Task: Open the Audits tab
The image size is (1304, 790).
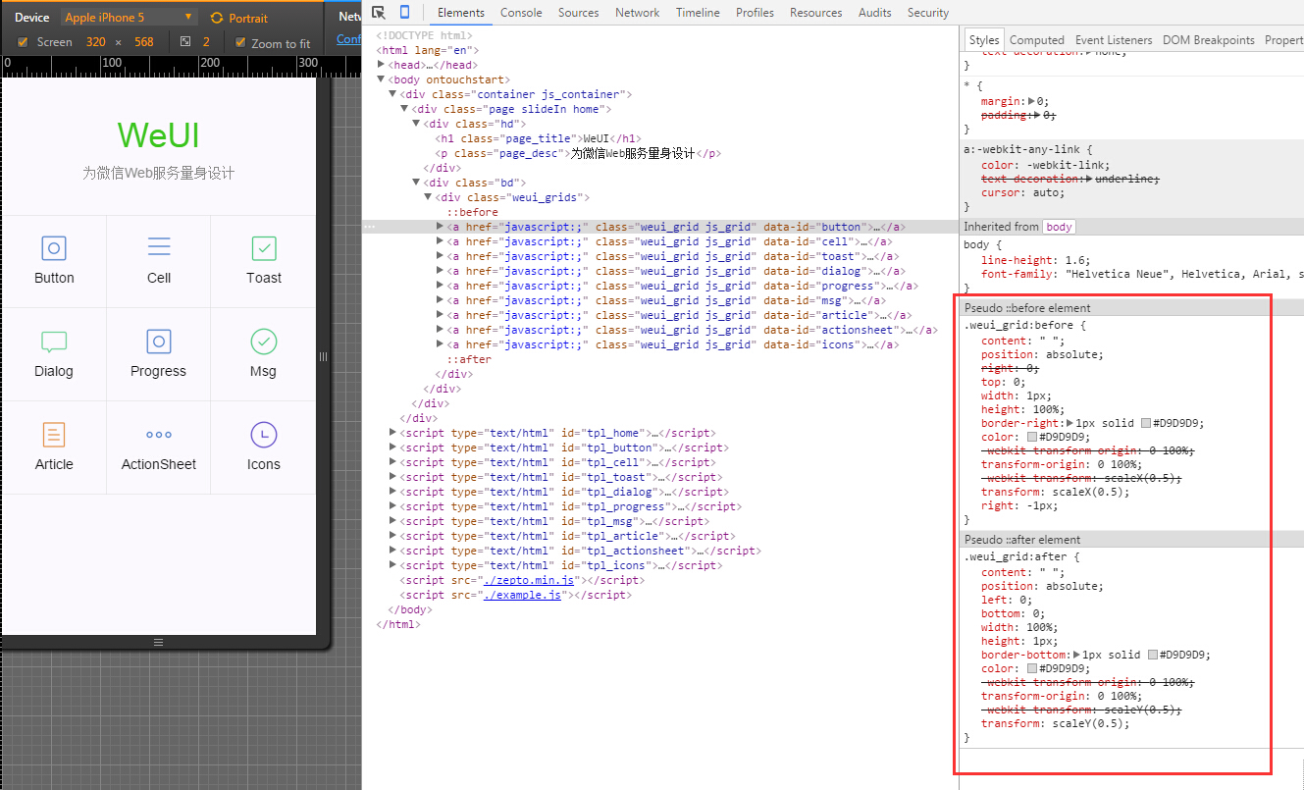Action: 875,13
